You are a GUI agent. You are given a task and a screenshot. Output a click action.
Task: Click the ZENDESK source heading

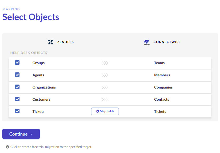click(66, 42)
